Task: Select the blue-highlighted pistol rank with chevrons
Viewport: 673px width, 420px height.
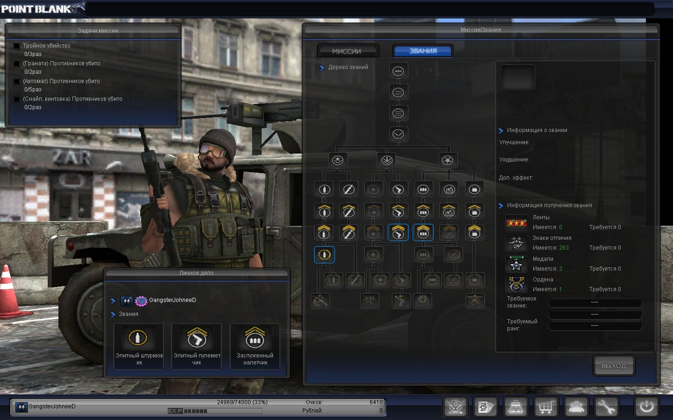Action: click(x=398, y=232)
